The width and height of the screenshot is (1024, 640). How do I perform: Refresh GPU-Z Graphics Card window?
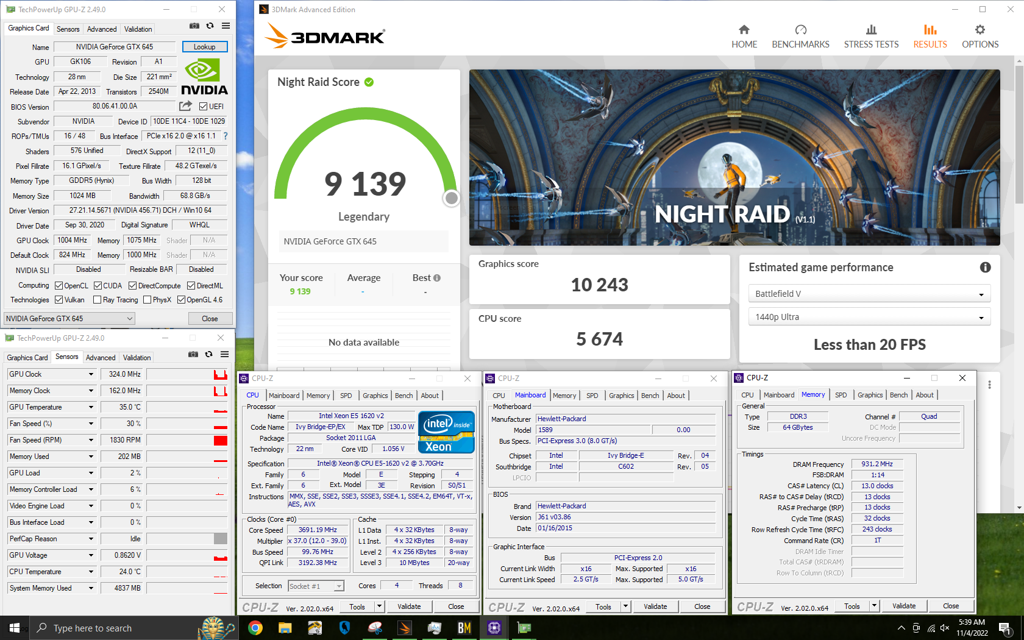point(210,26)
